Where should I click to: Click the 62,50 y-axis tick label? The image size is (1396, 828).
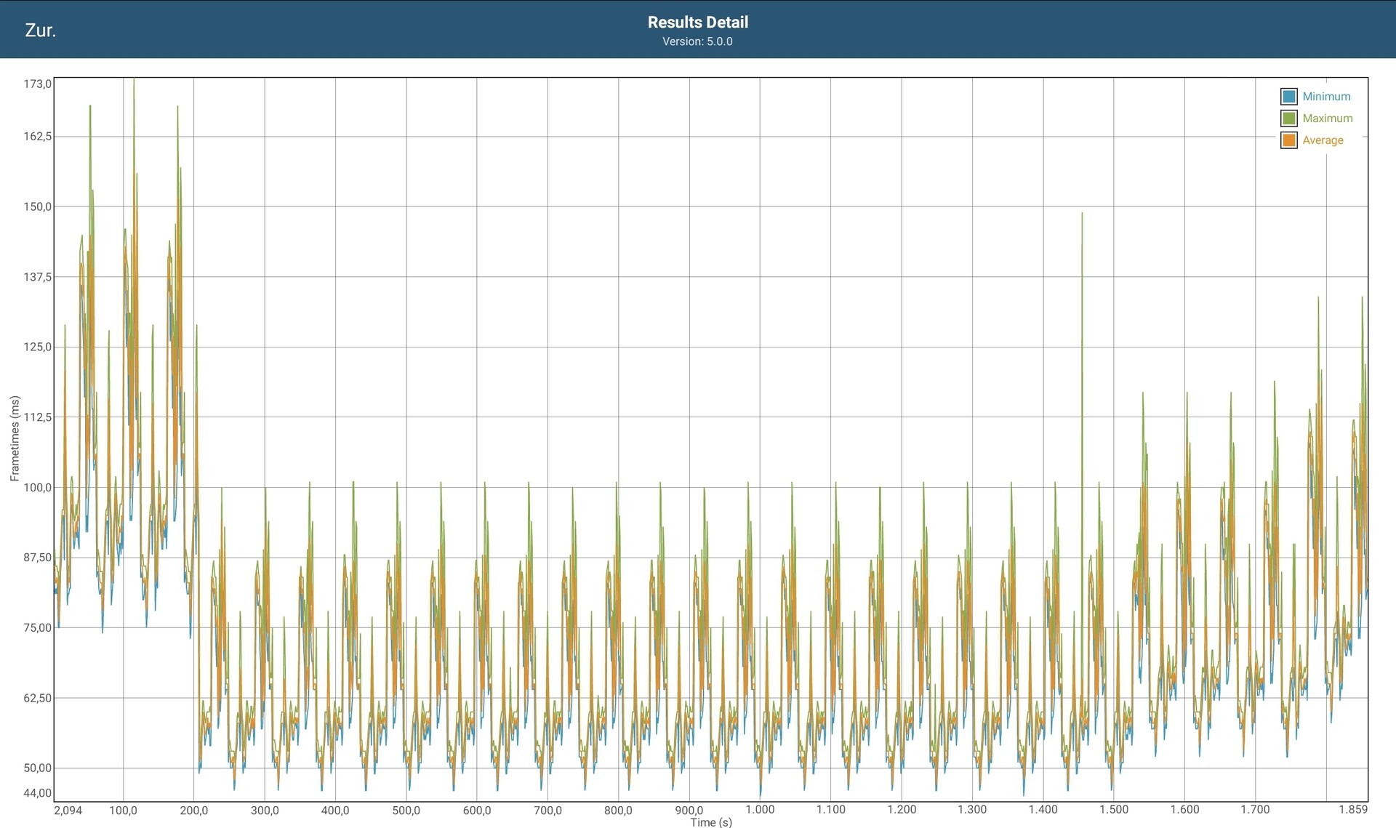pos(37,698)
